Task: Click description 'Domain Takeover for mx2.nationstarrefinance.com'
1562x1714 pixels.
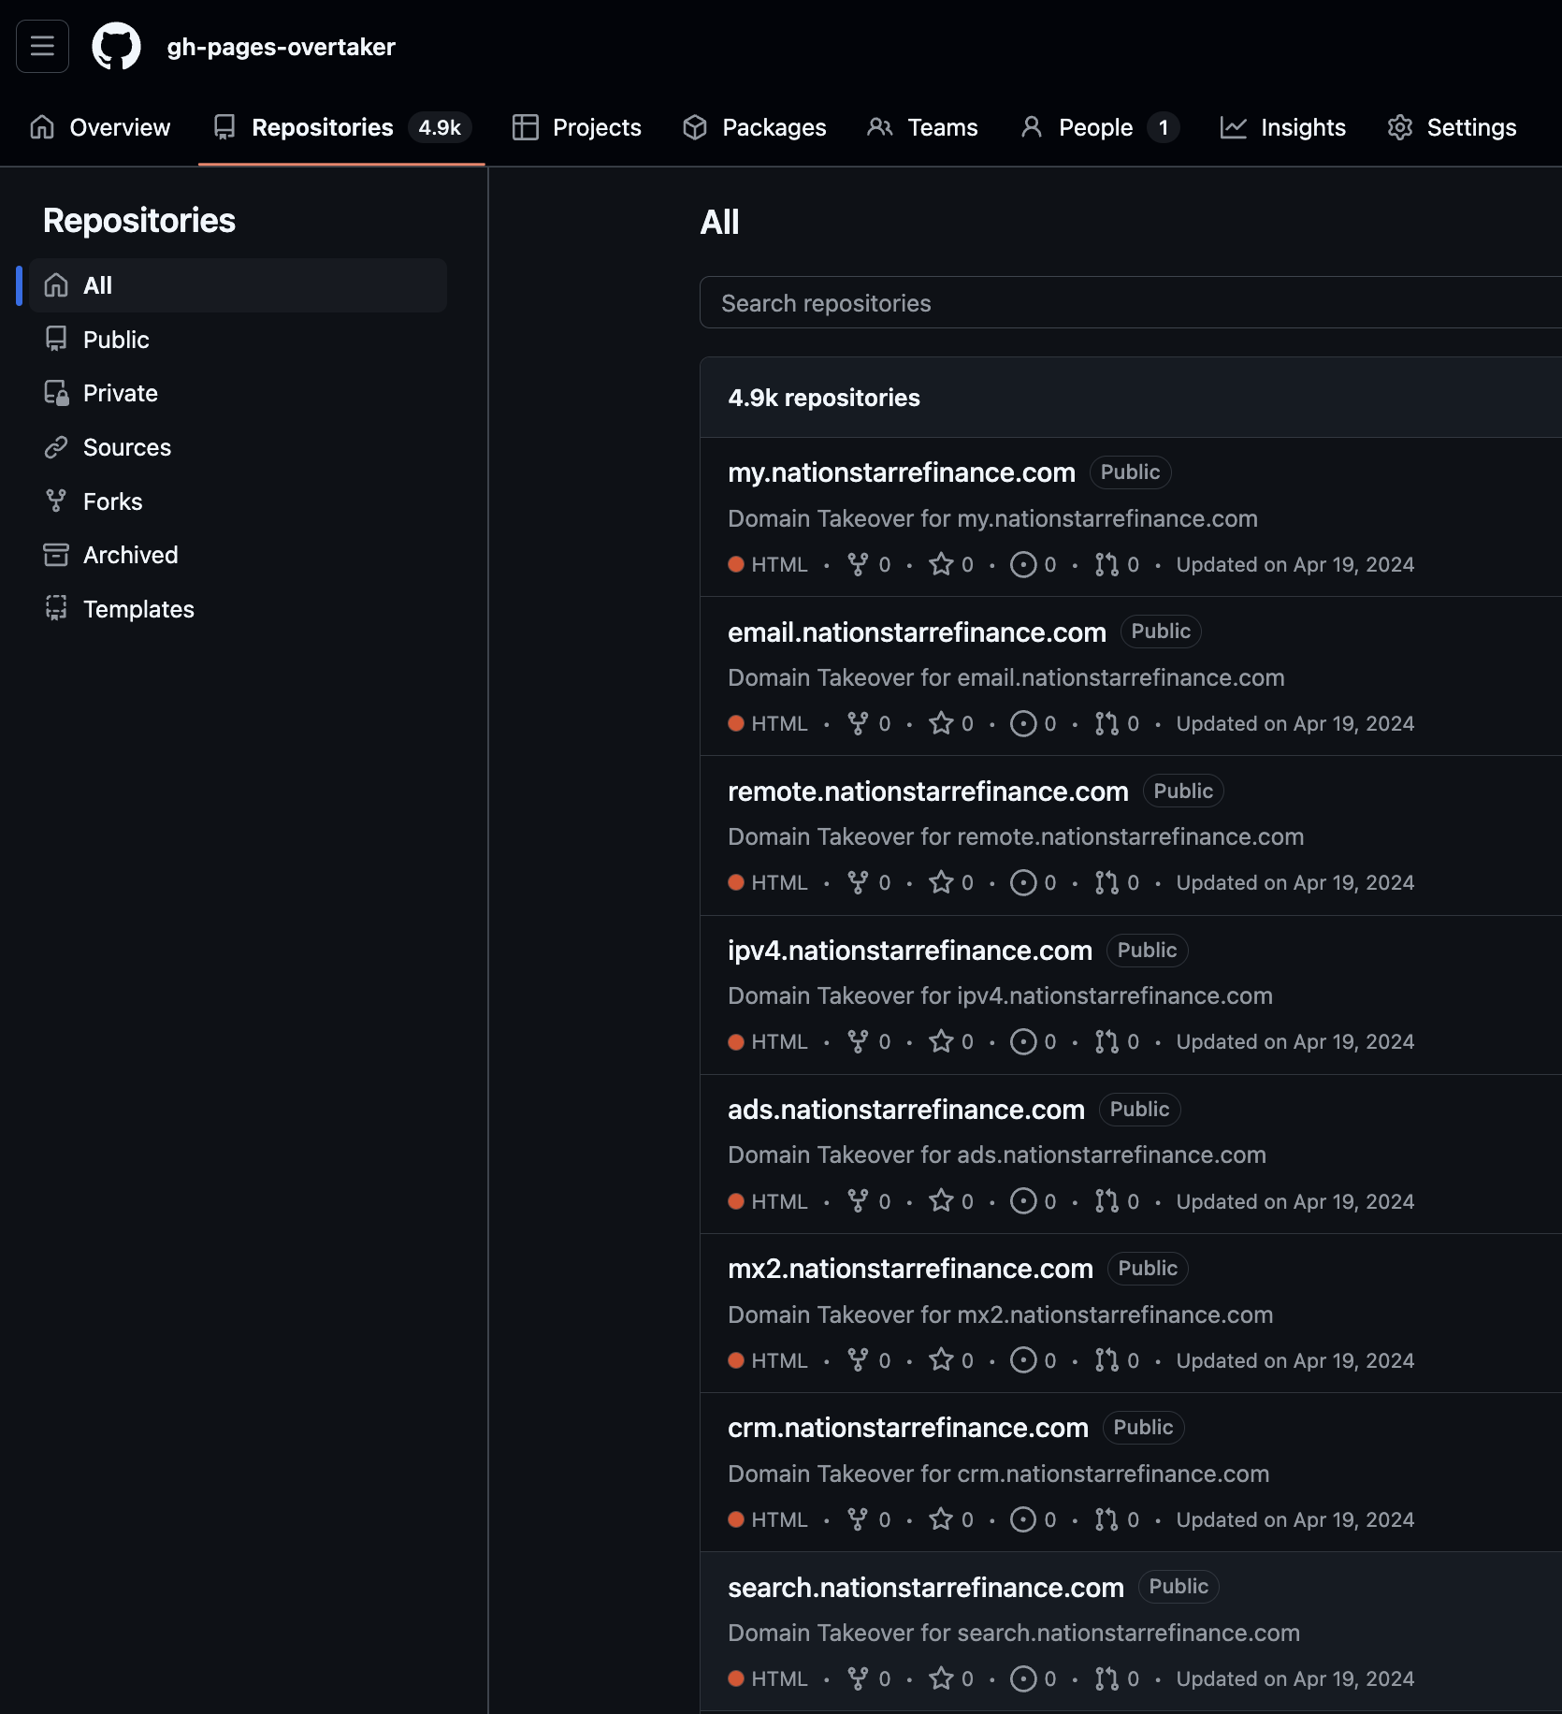Action: (1001, 1315)
